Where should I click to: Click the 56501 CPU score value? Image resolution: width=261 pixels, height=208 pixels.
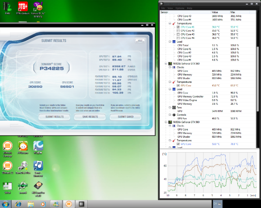coord(67,87)
